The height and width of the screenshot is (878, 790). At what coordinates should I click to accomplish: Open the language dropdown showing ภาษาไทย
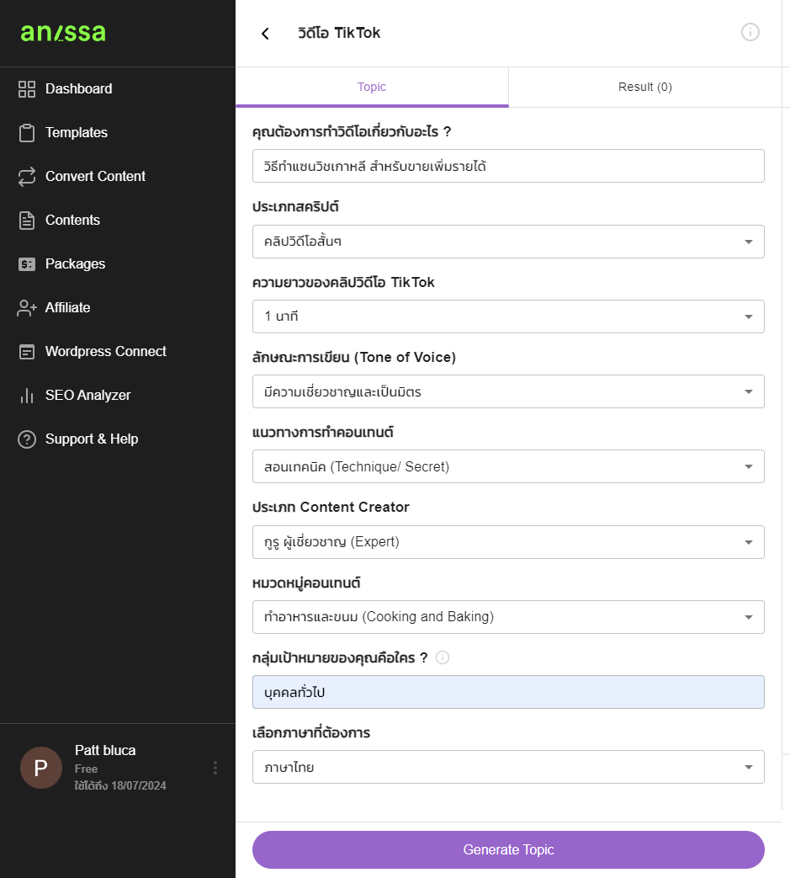[x=508, y=767]
